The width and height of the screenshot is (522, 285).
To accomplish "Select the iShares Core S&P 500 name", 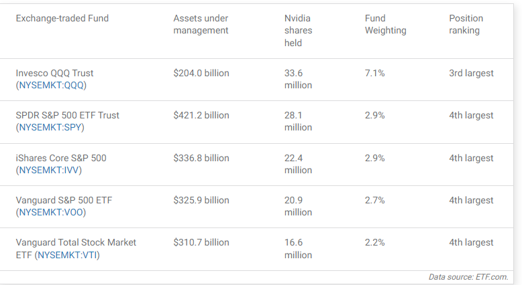I will coord(61,158).
